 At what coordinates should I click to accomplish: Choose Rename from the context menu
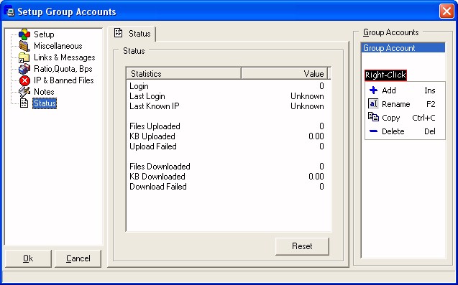tap(405, 104)
